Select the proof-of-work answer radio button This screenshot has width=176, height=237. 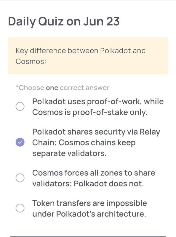(20, 106)
